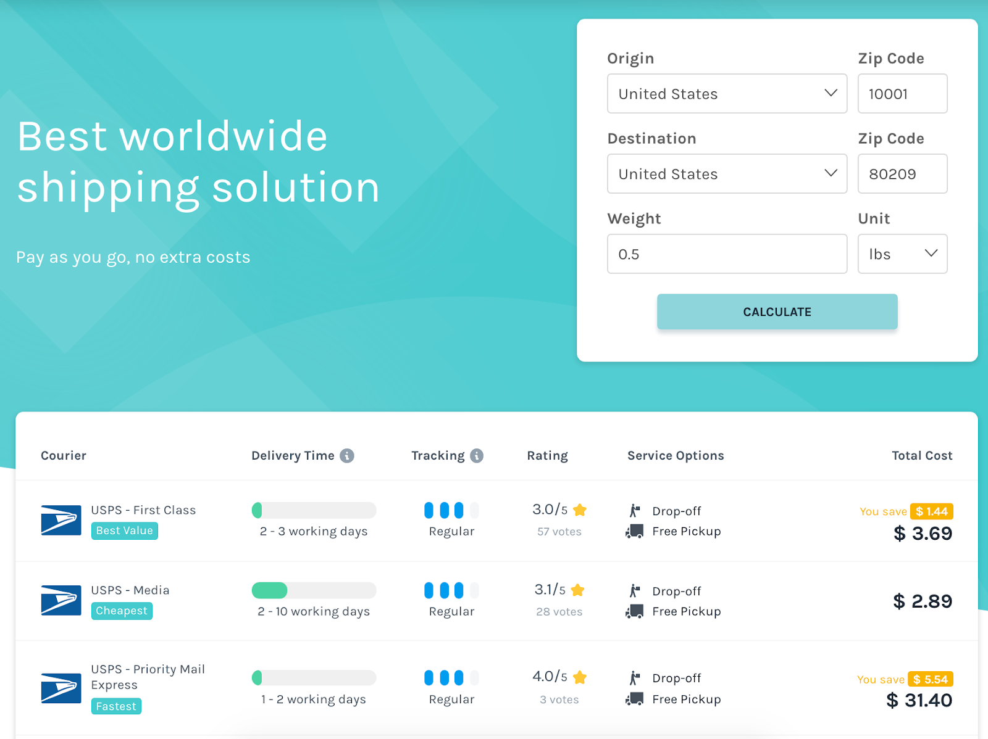988x739 pixels.
Task: Click the USPS logo for Media
Action: 61,600
